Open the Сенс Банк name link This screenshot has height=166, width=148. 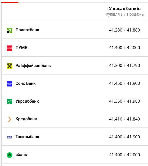[25, 83]
